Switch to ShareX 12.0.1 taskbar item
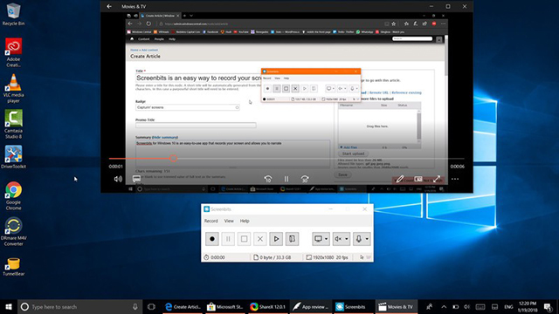The image size is (559, 314). pyautogui.click(x=268, y=306)
